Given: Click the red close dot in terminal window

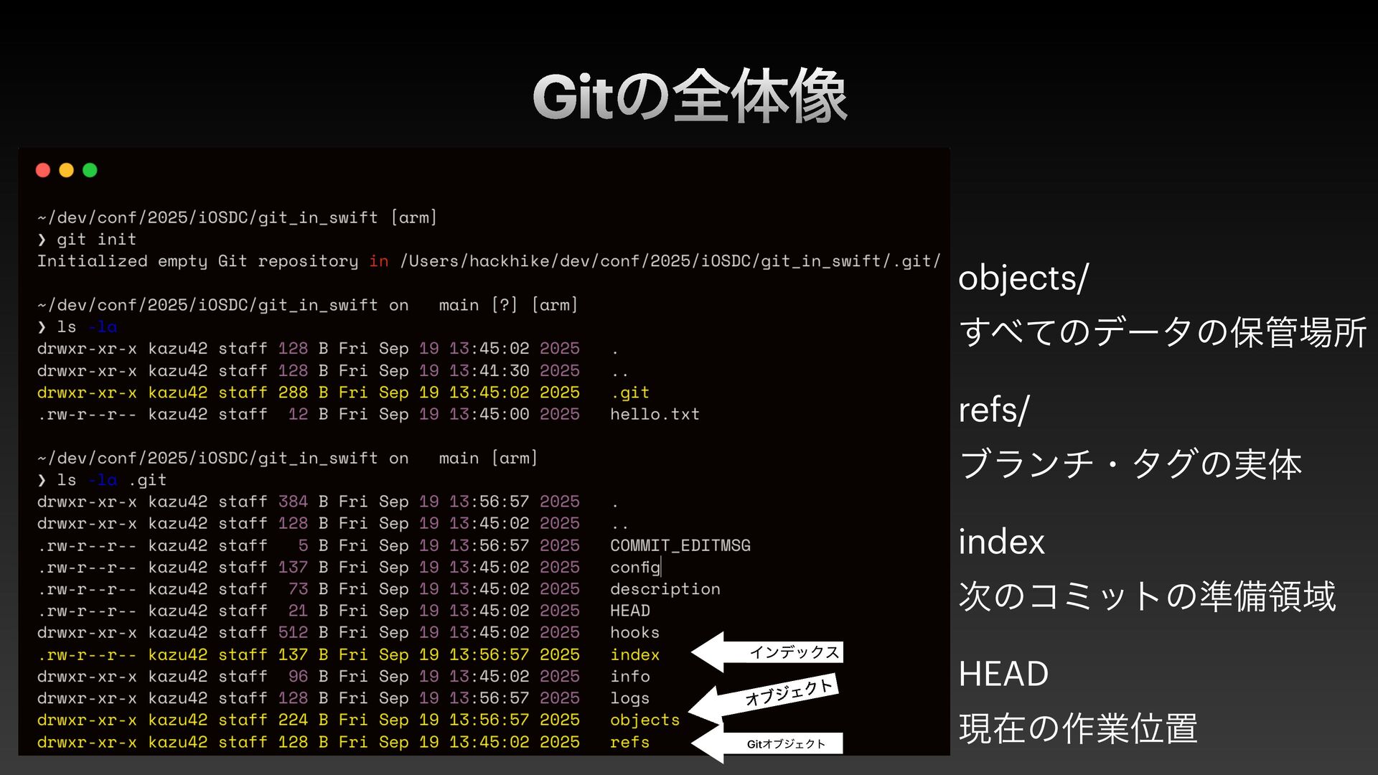Looking at the screenshot, I should [43, 170].
